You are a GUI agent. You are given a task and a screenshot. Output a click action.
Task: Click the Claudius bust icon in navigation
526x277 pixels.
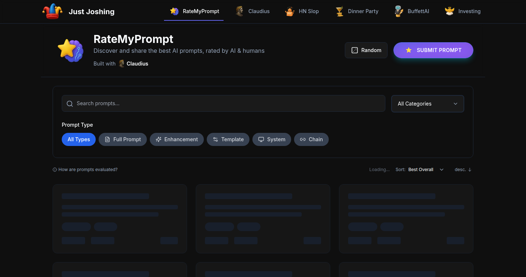(240, 11)
